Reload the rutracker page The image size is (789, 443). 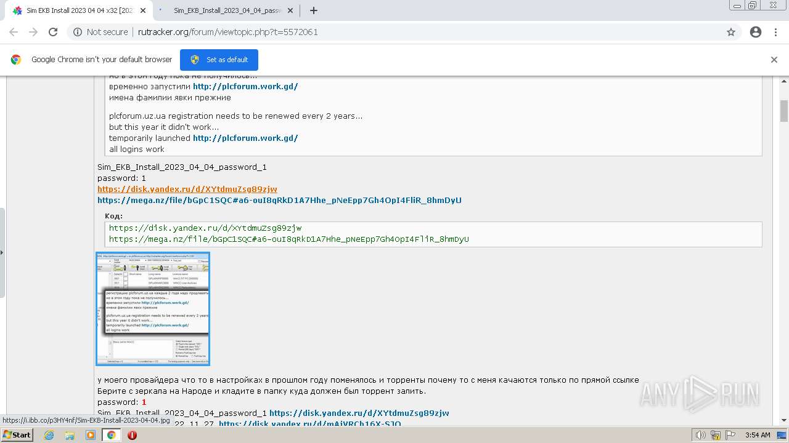pos(53,32)
